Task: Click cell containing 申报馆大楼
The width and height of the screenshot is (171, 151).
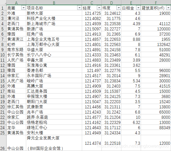Action: click(54, 96)
